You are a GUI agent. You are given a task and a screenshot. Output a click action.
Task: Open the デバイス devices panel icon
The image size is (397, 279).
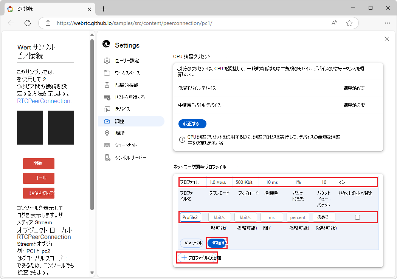(x=107, y=109)
